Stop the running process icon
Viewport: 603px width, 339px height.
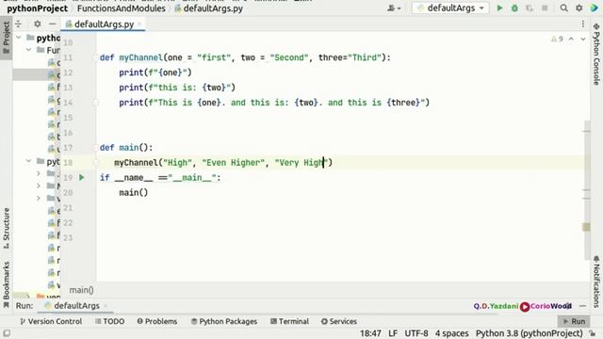point(545,8)
